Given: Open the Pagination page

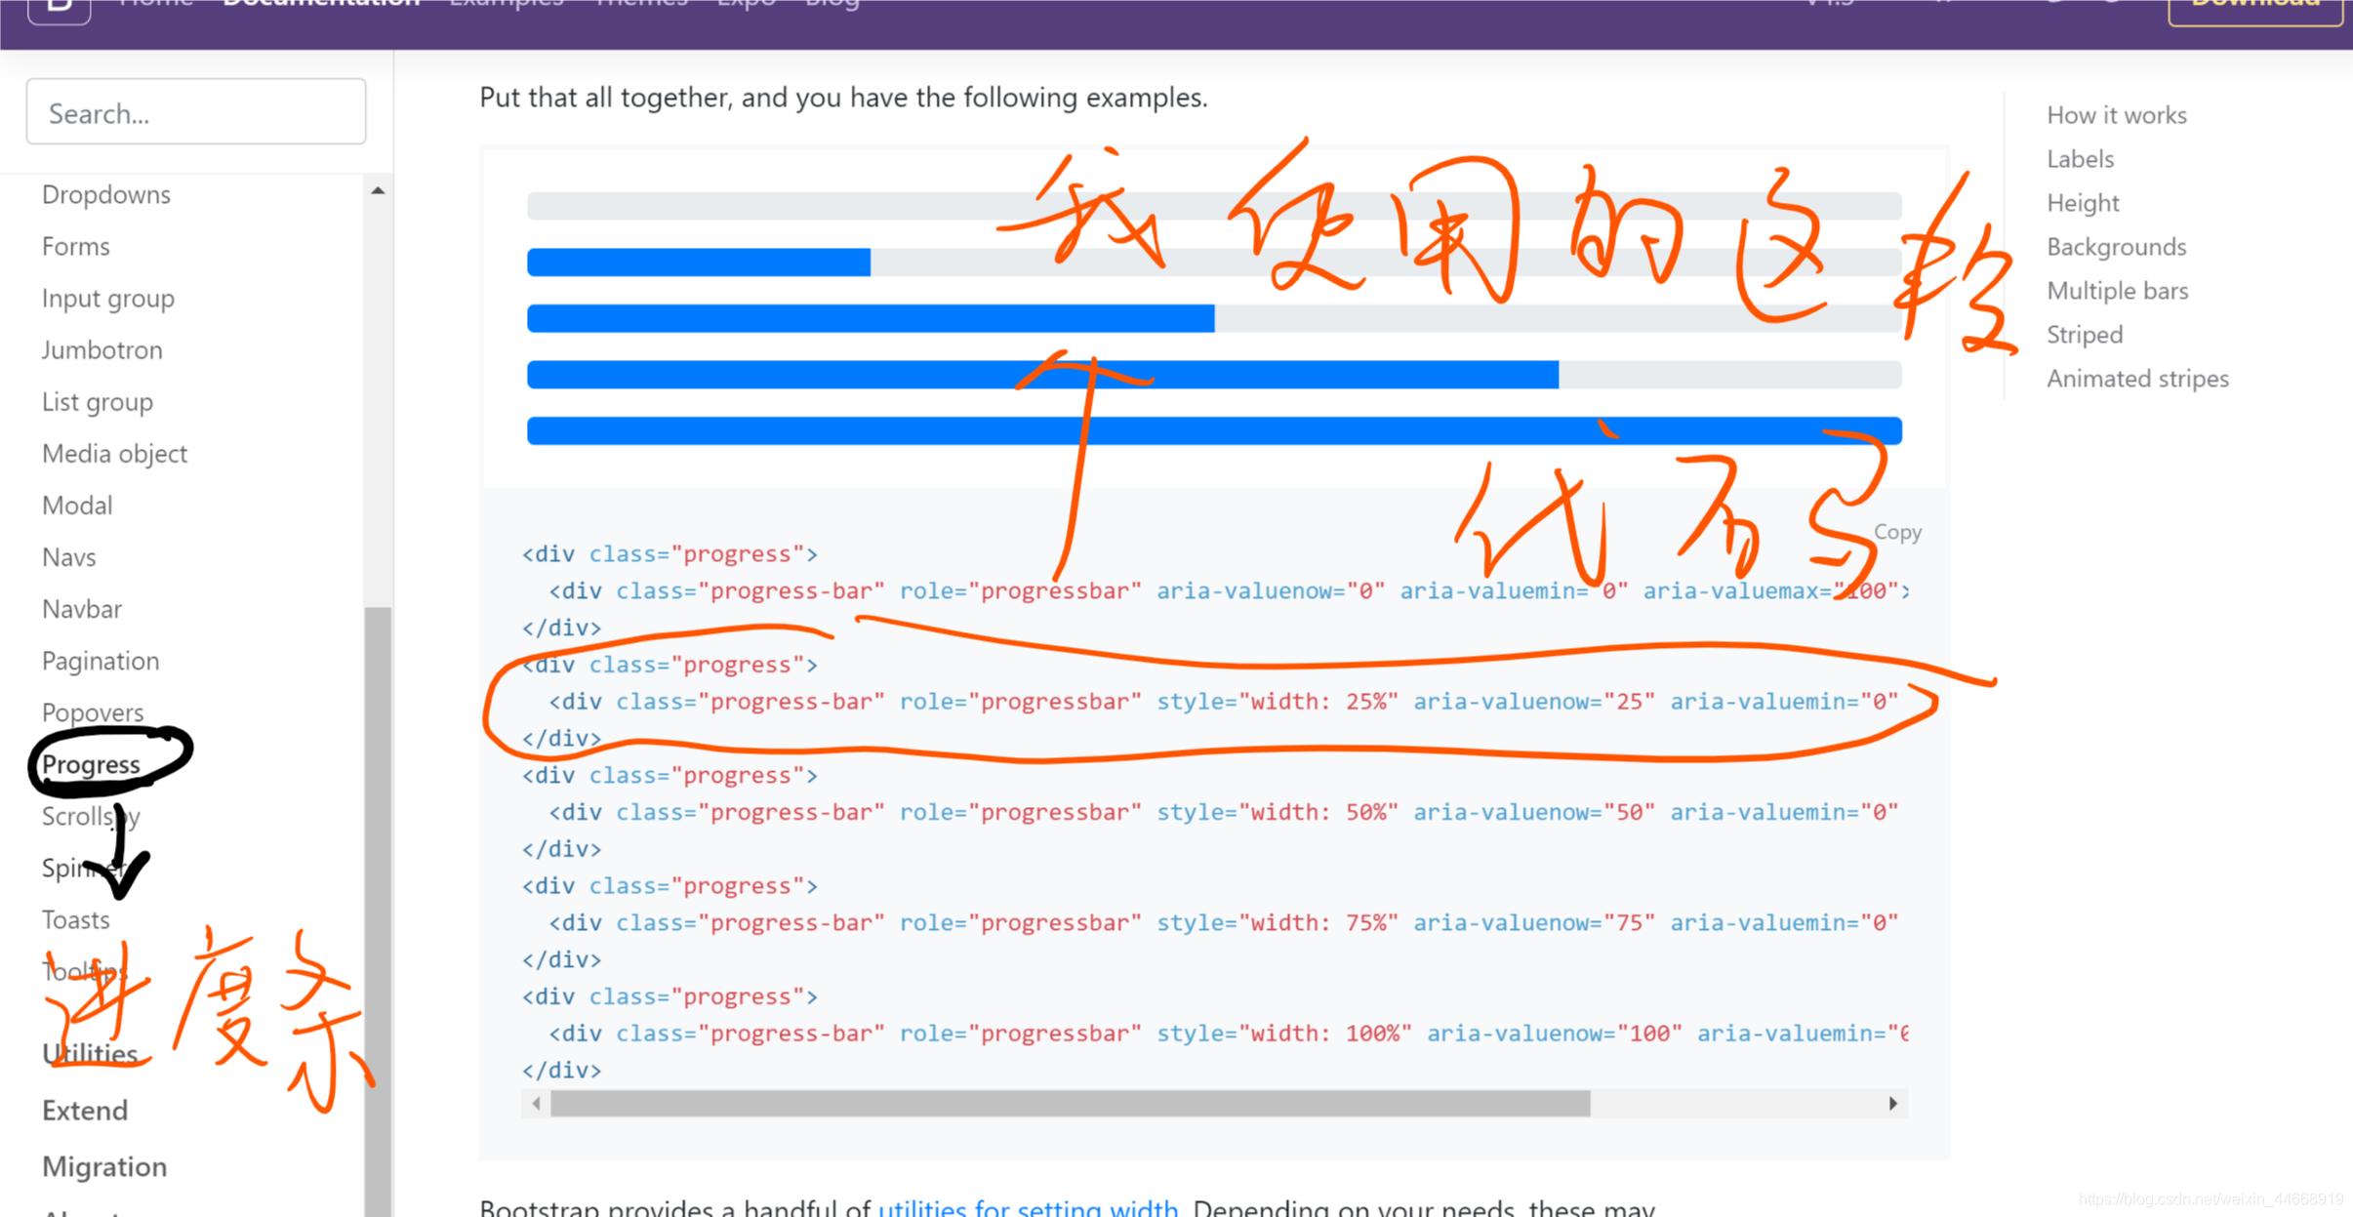Looking at the screenshot, I should (x=101, y=661).
